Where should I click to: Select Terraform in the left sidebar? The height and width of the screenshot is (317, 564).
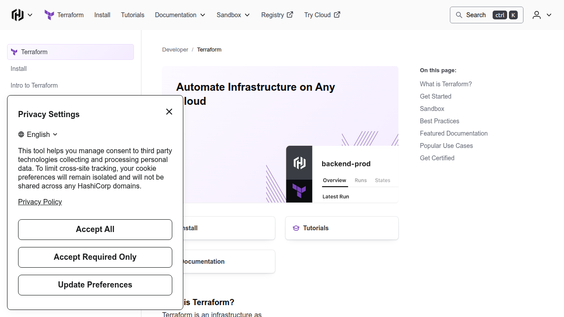pos(70,52)
